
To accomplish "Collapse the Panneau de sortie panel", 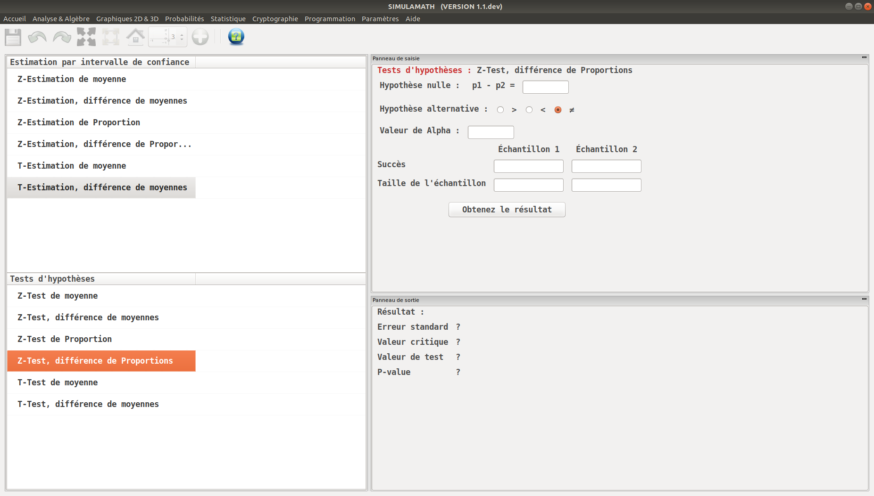I will (864, 299).
